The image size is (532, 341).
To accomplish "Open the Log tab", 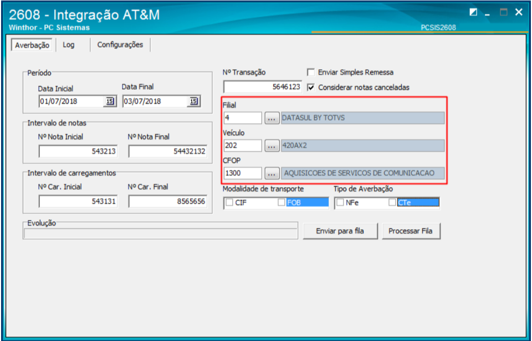I will [69, 45].
